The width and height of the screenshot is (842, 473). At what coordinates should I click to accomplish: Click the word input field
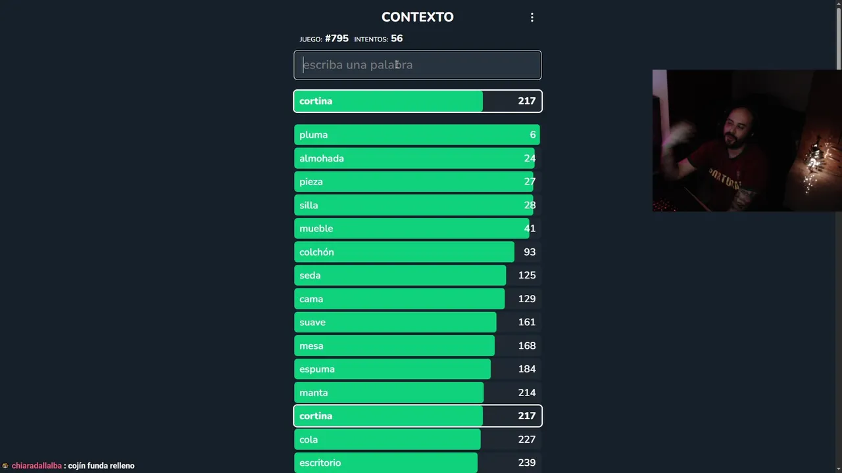417,65
